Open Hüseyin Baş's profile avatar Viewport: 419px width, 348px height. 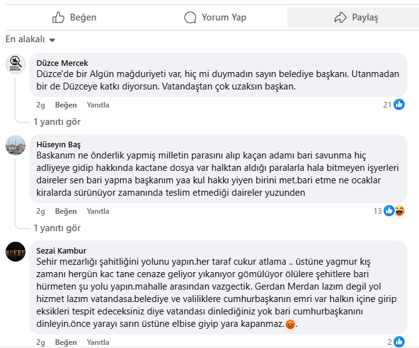16,145
